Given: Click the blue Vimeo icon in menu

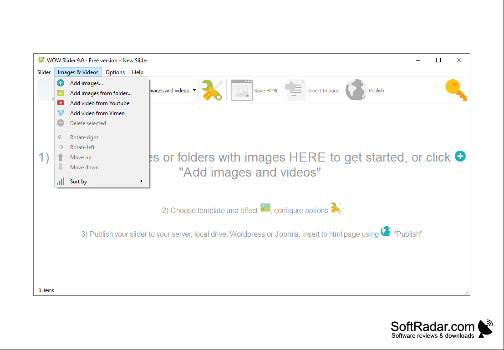Looking at the screenshot, I should coord(61,113).
